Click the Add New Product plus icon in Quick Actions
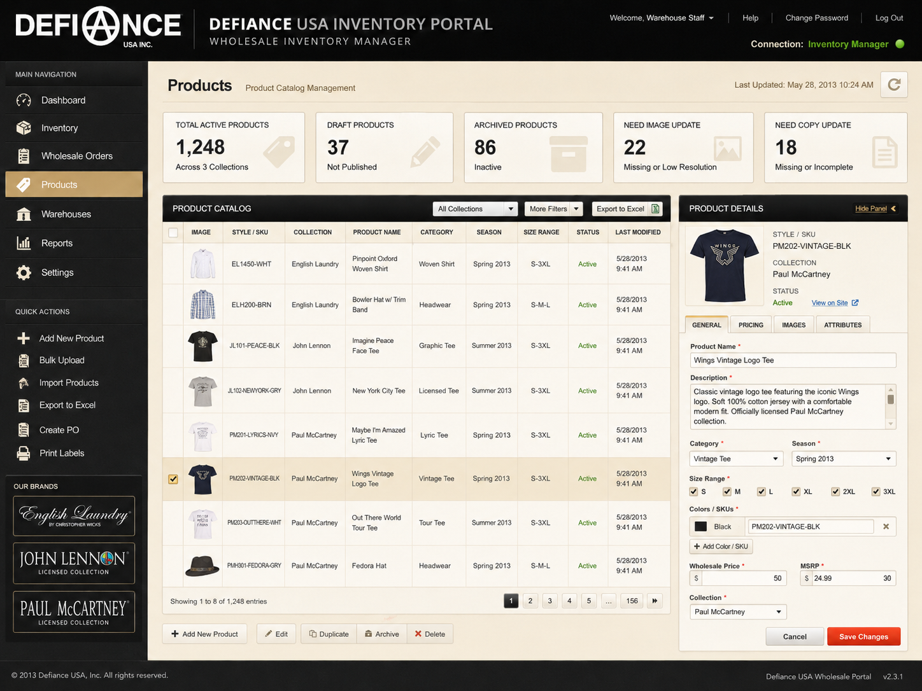 tap(24, 339)
